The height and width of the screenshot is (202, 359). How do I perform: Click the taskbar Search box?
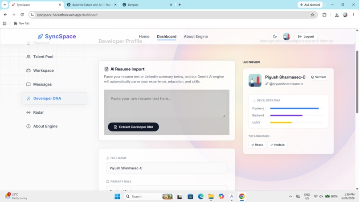pyautogui.click(x=149, y=197)
